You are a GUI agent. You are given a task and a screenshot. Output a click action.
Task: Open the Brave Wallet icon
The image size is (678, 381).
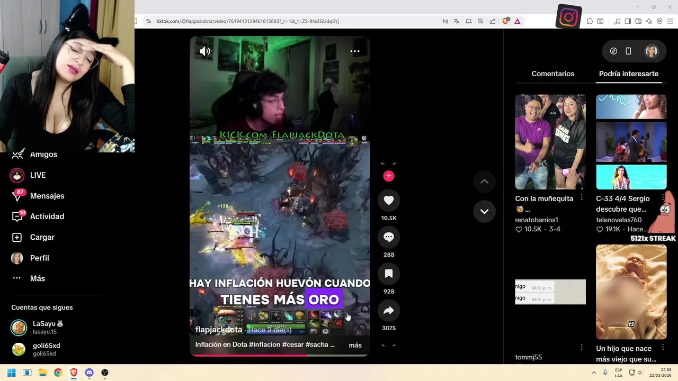coord(638,21)
